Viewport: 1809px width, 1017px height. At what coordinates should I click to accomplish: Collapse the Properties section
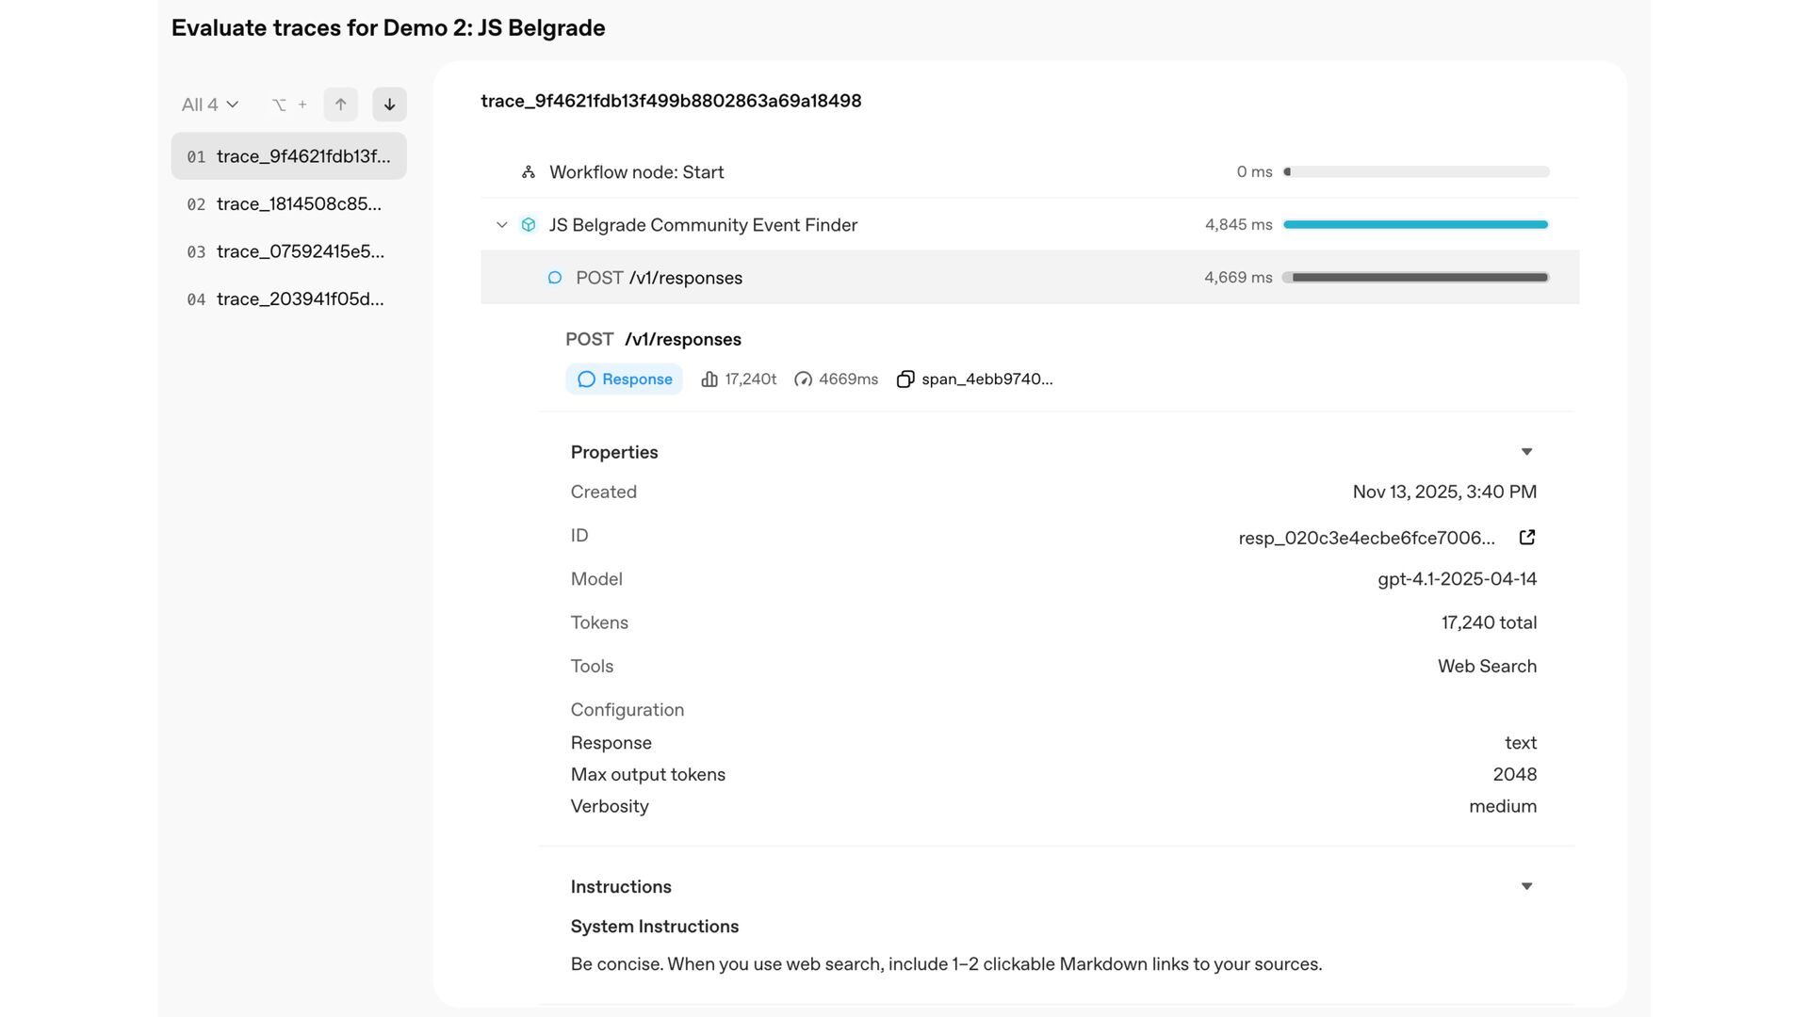pyautogui.click(x=1526, y=452)
